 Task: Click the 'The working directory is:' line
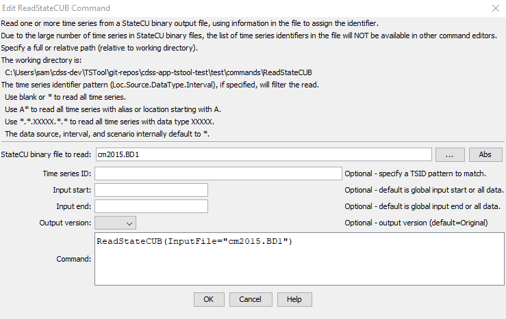point(41,60)
